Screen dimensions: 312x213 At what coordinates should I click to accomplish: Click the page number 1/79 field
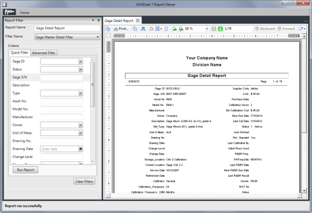238,29
